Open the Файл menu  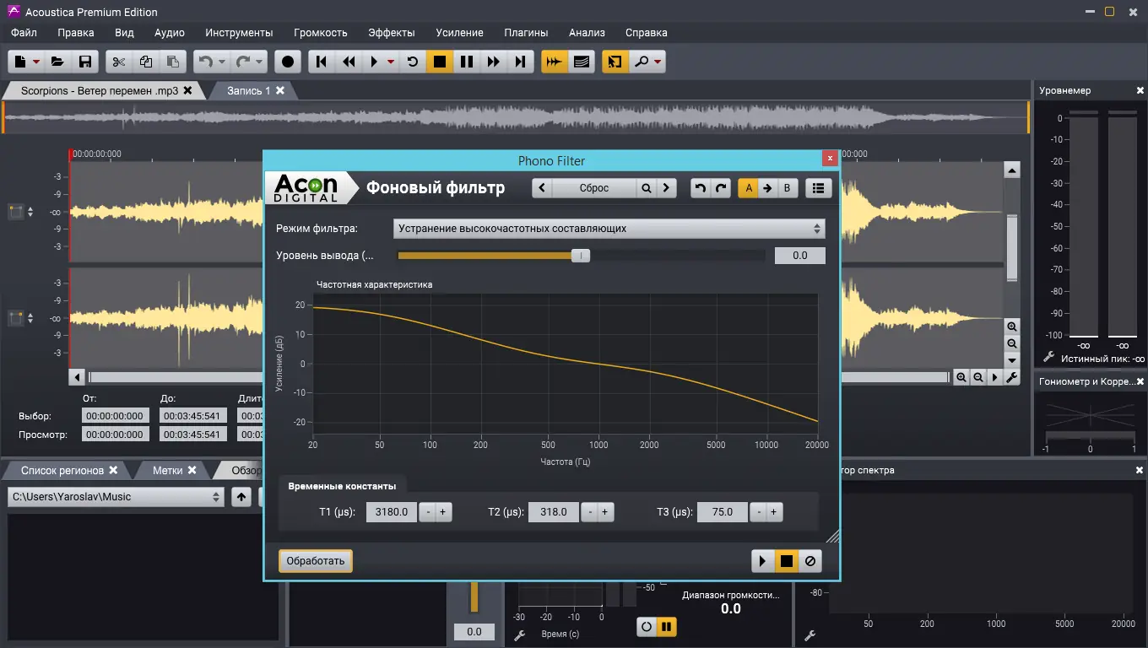[24, 33]
